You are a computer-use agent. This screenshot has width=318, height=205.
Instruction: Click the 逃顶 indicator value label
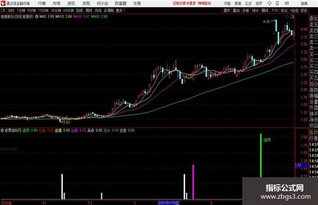click(30, 131)
